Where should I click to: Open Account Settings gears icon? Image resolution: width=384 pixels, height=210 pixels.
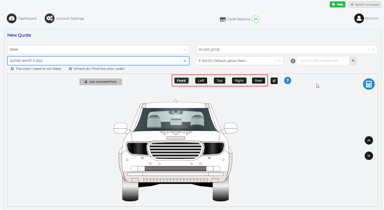click(49, 18)
